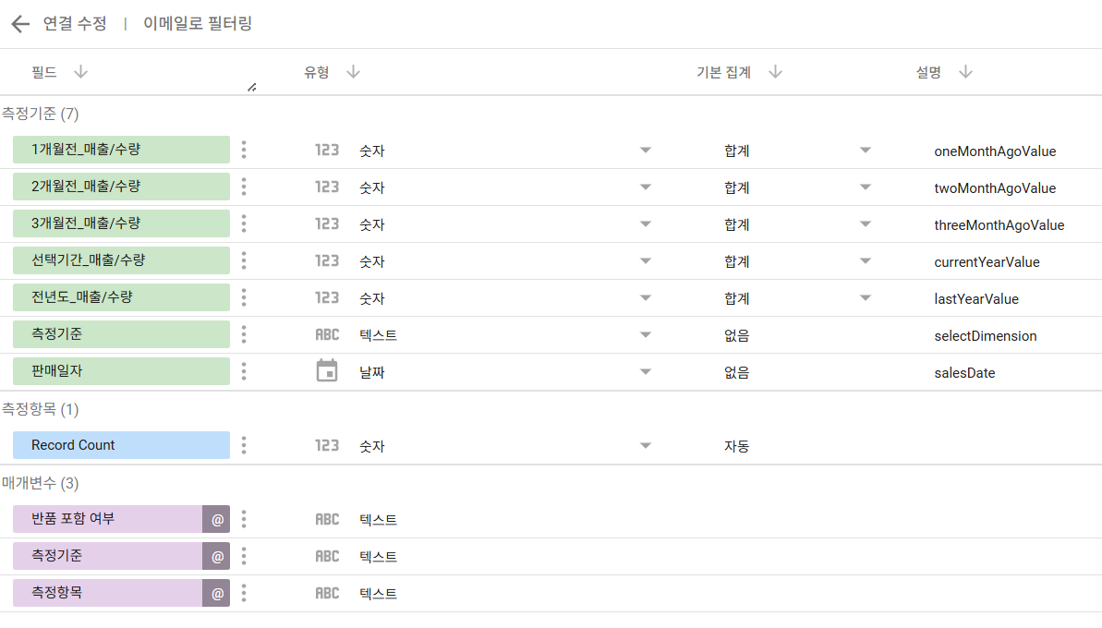Click the back arrow next to 연결 수정
This screenshot has height=628, width=1102.
tap(20, 24)
